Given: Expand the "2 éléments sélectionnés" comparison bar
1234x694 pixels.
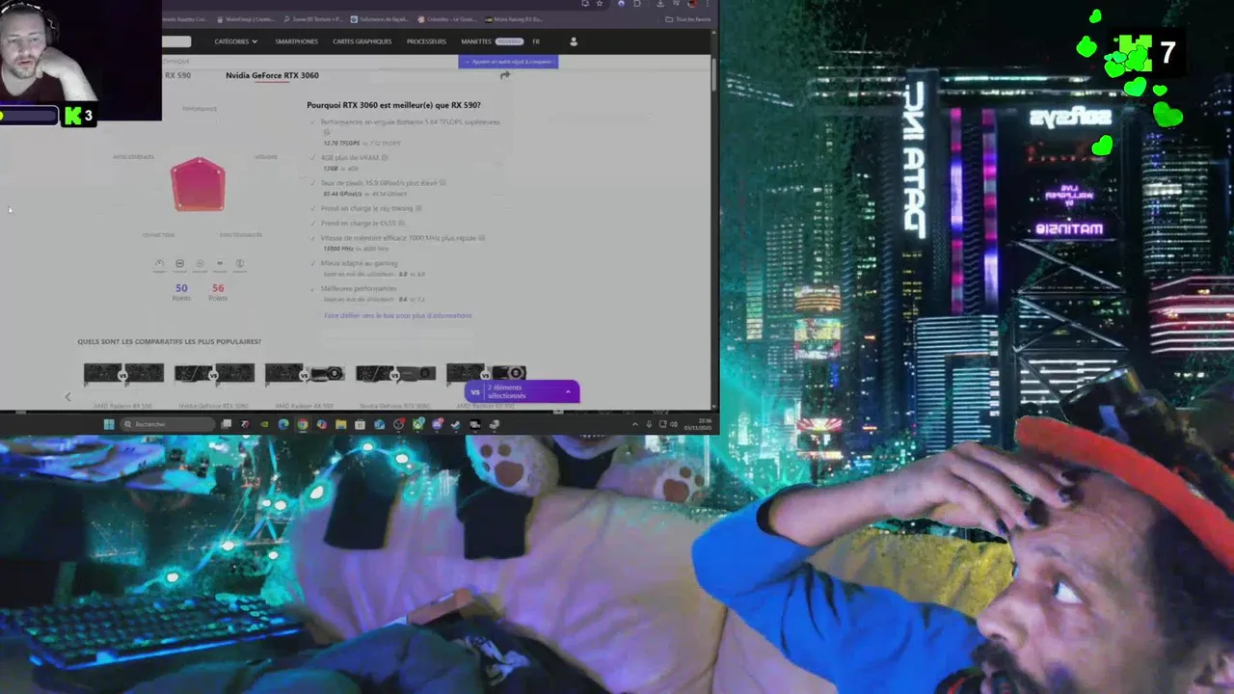Looking at the screenshot, I should point(522,391).
